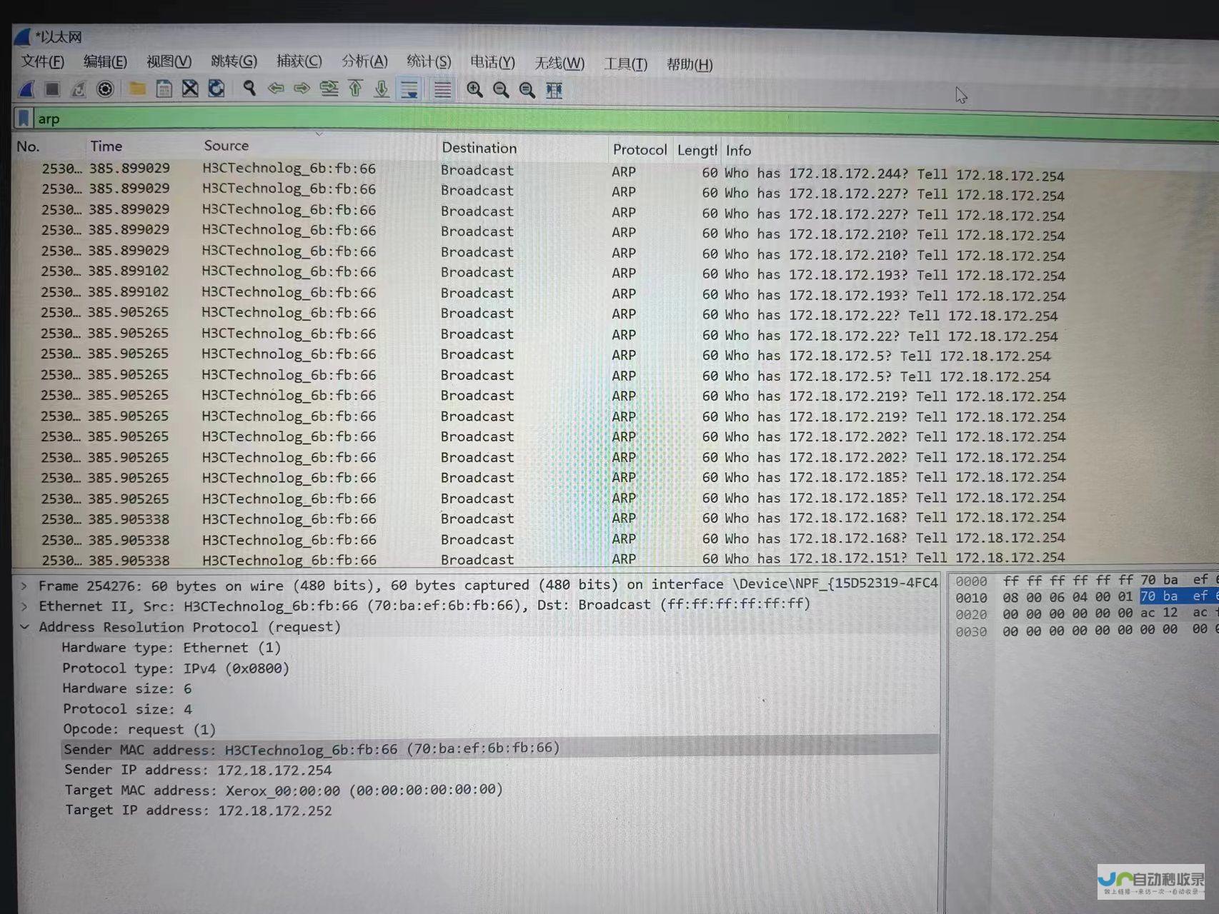Zoom out main window text

pos(501,90)
